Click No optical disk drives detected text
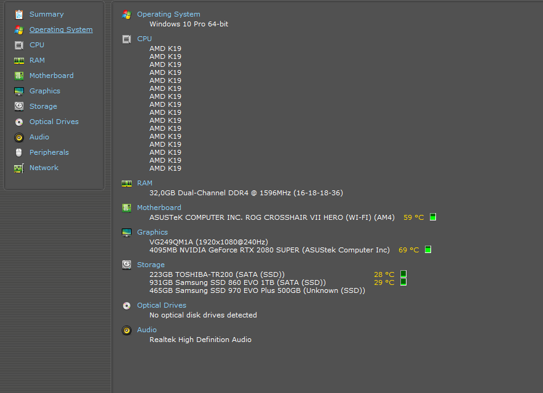Image resolution: width=543 pixels, height=393 pixels. pos(203,315)
